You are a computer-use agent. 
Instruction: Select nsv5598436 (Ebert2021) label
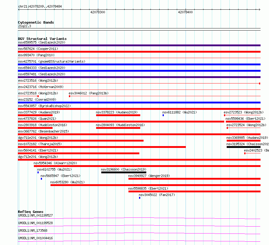(245, 119)
